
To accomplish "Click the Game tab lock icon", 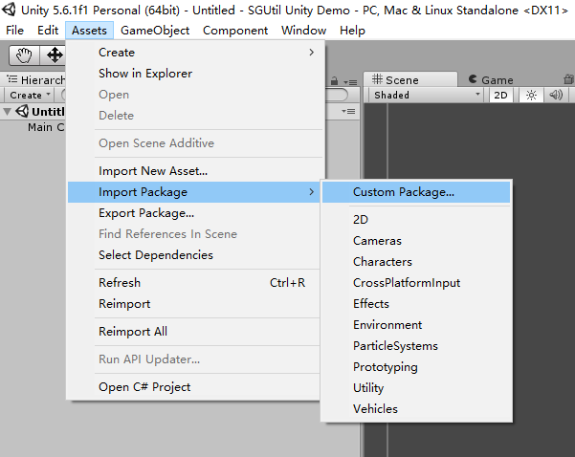I will click(x=568, y=79).
